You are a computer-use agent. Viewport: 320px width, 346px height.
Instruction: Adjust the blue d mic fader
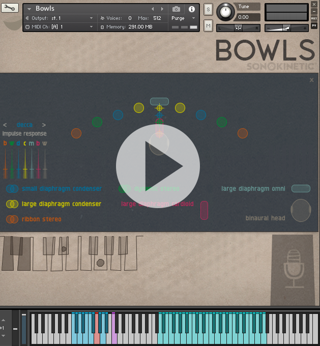(x=18, y=169)
